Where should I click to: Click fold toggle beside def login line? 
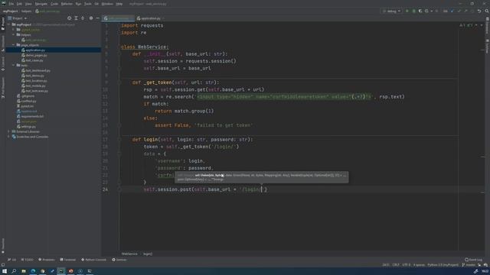(x=119, y=139)
